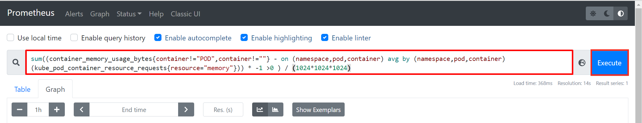Click the magnifier search icon beside the query
The height and width of the screenshot is (123, 642).
click(x=16, y=62)
